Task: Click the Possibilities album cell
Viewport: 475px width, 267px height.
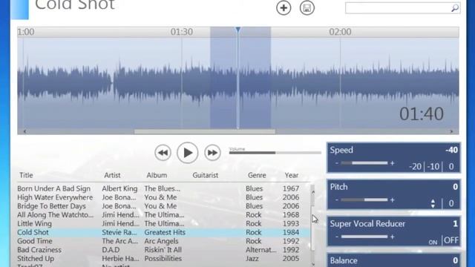Action: pos(163,259)
